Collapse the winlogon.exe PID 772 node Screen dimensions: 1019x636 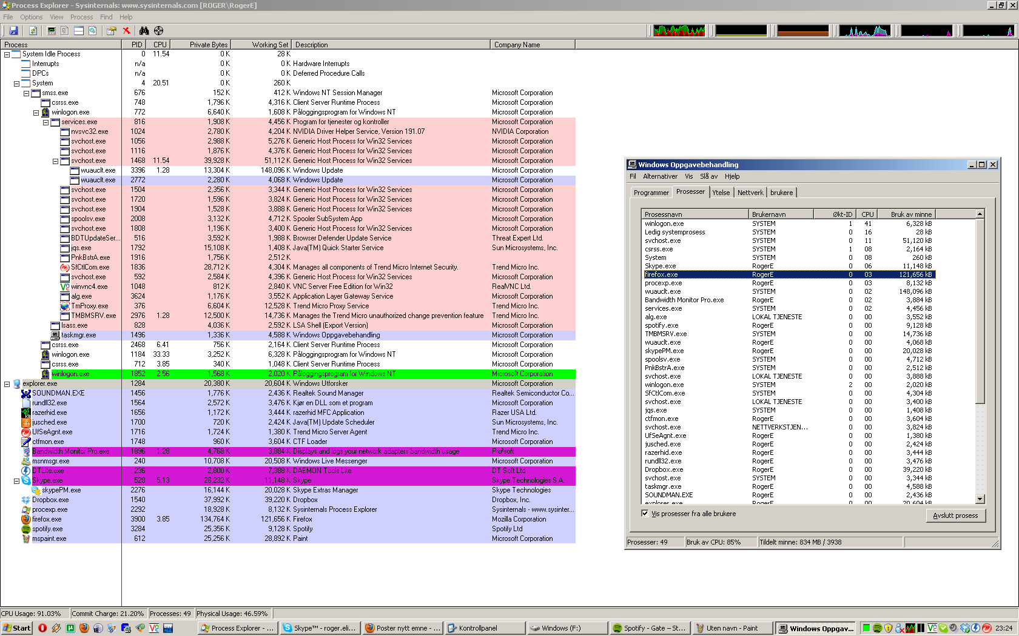point(36,113)
